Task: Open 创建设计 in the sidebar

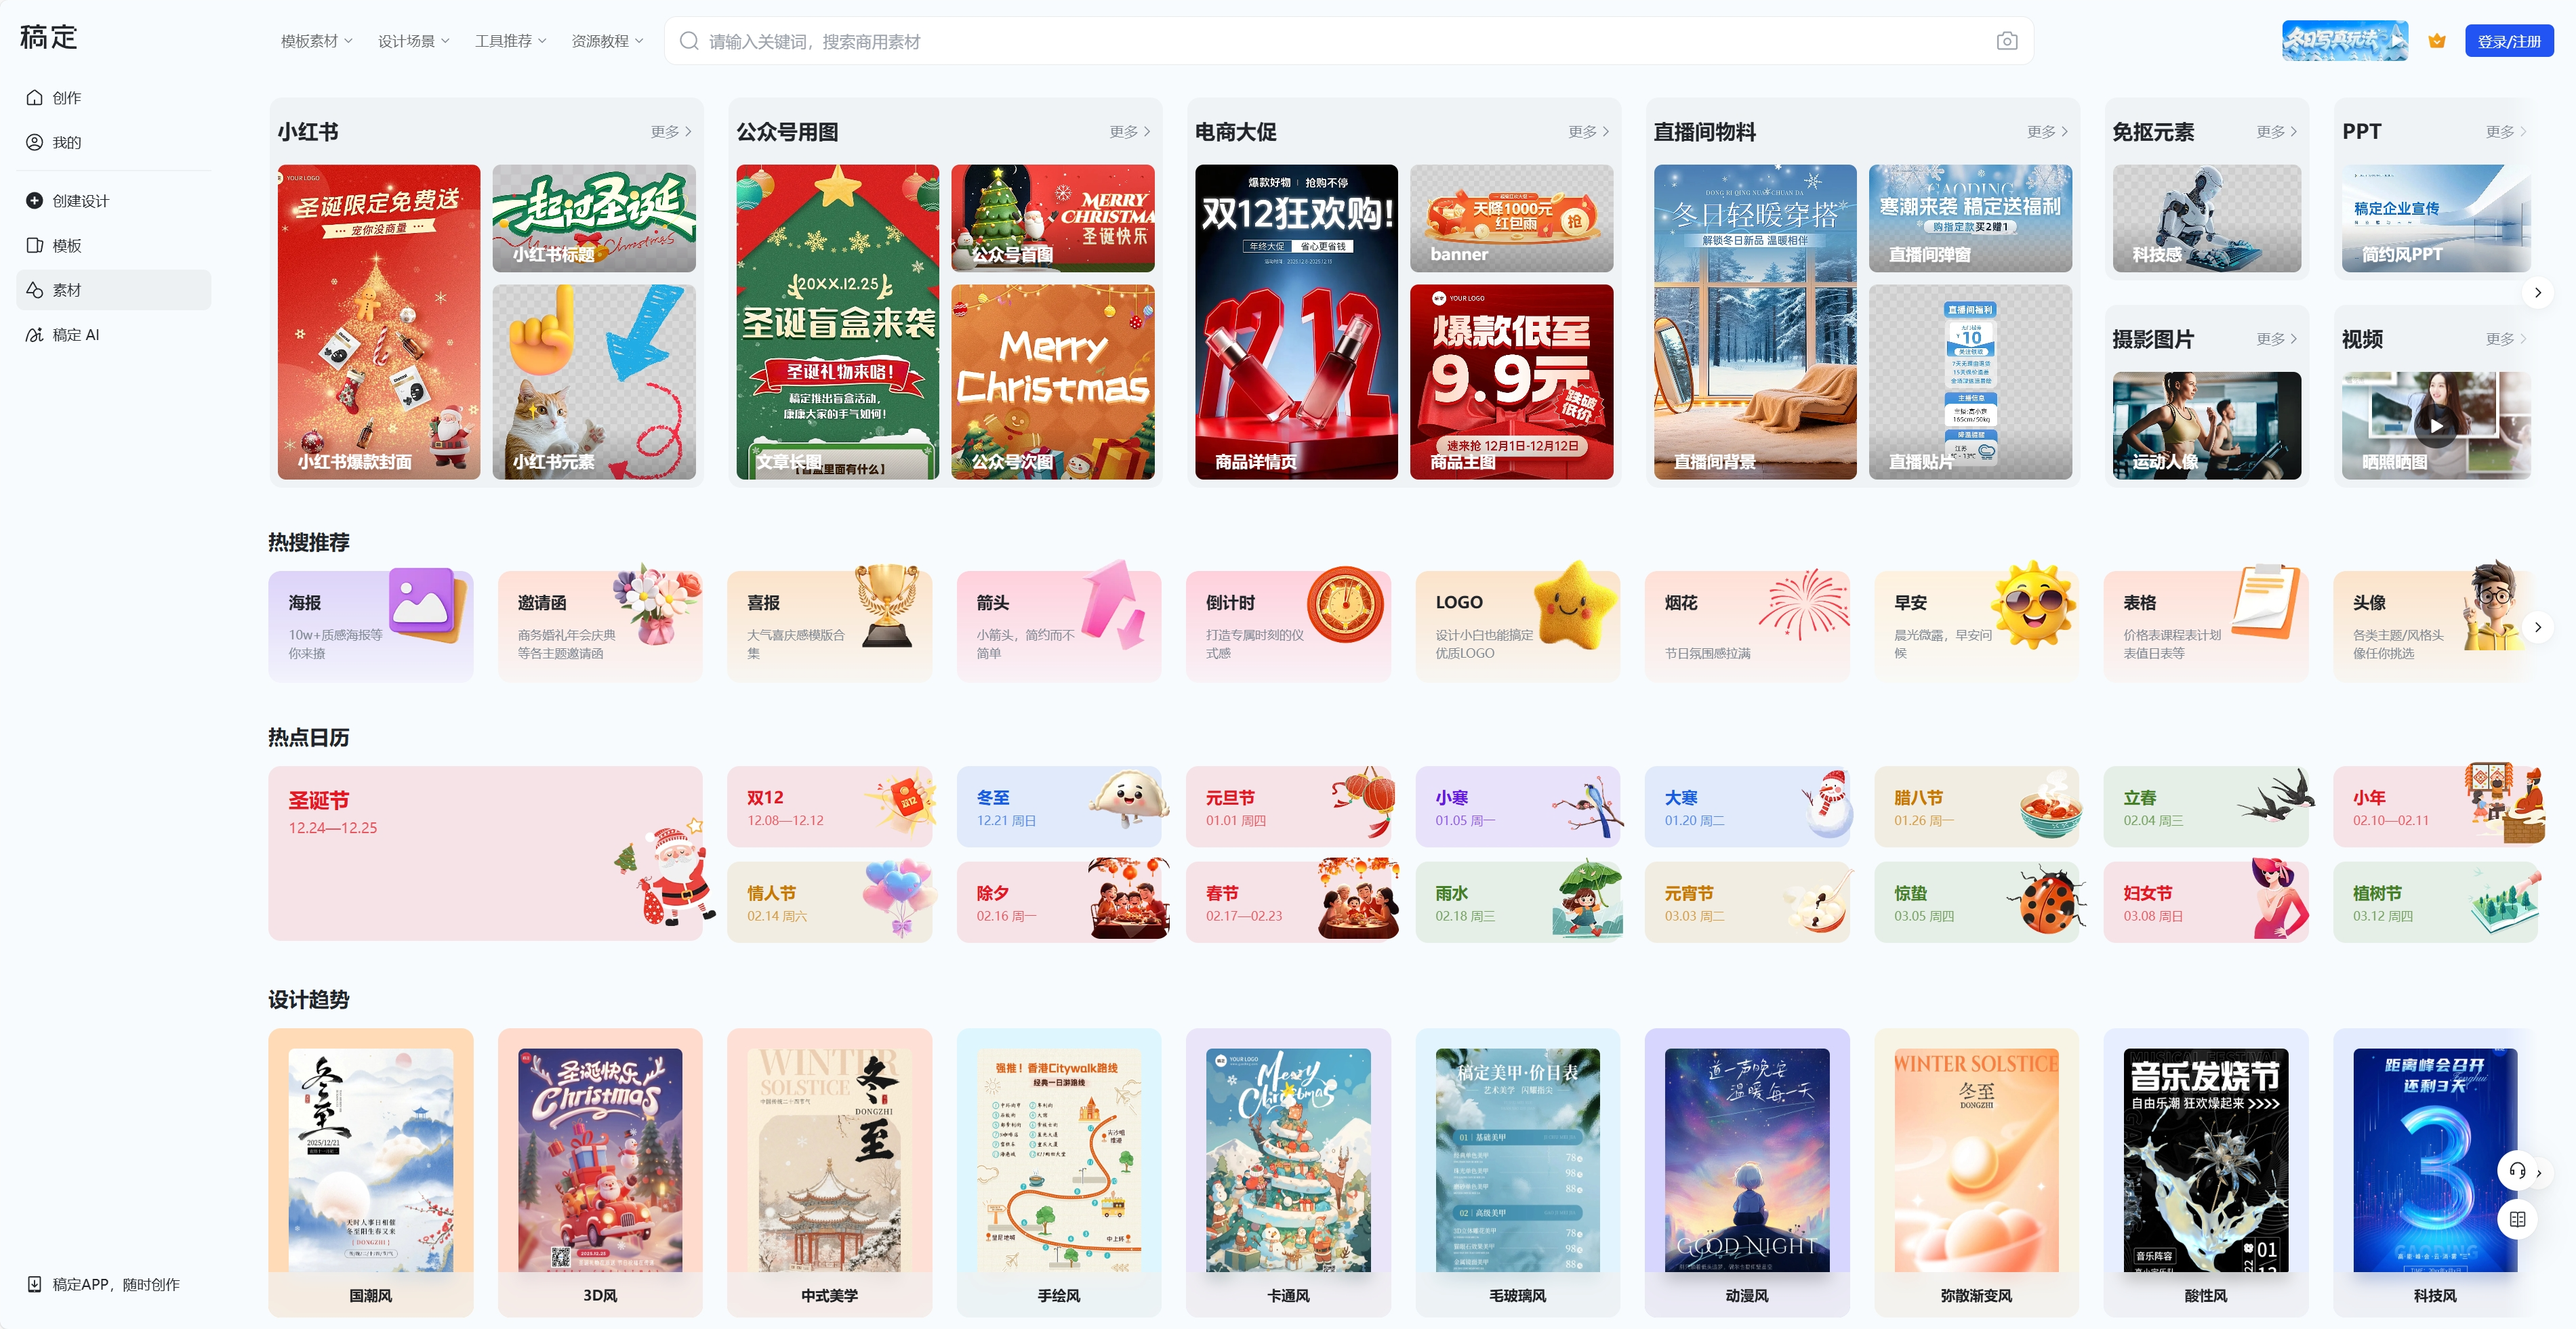Action: [80, 201]
